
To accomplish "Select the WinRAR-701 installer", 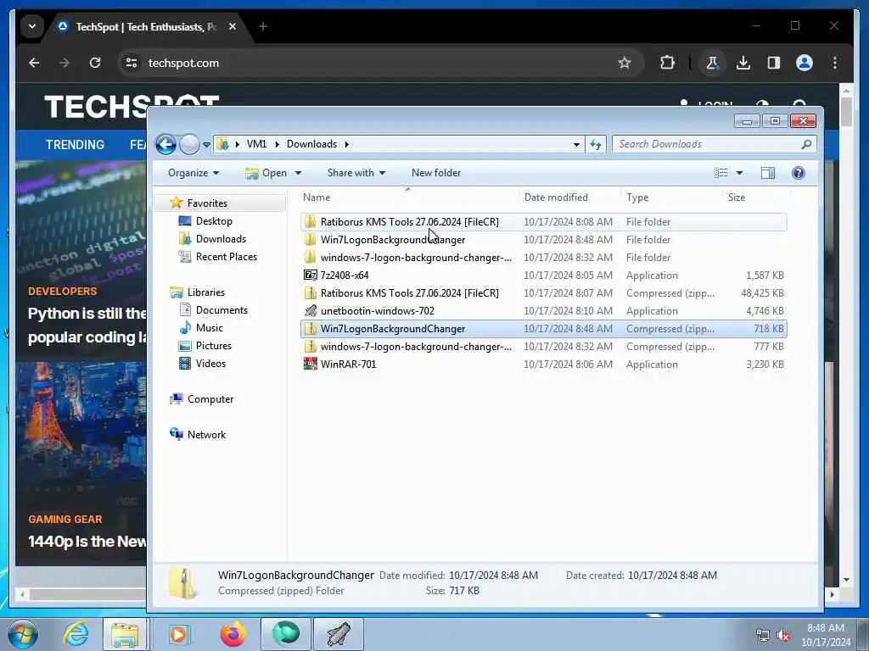I will (x=544, y=364).
